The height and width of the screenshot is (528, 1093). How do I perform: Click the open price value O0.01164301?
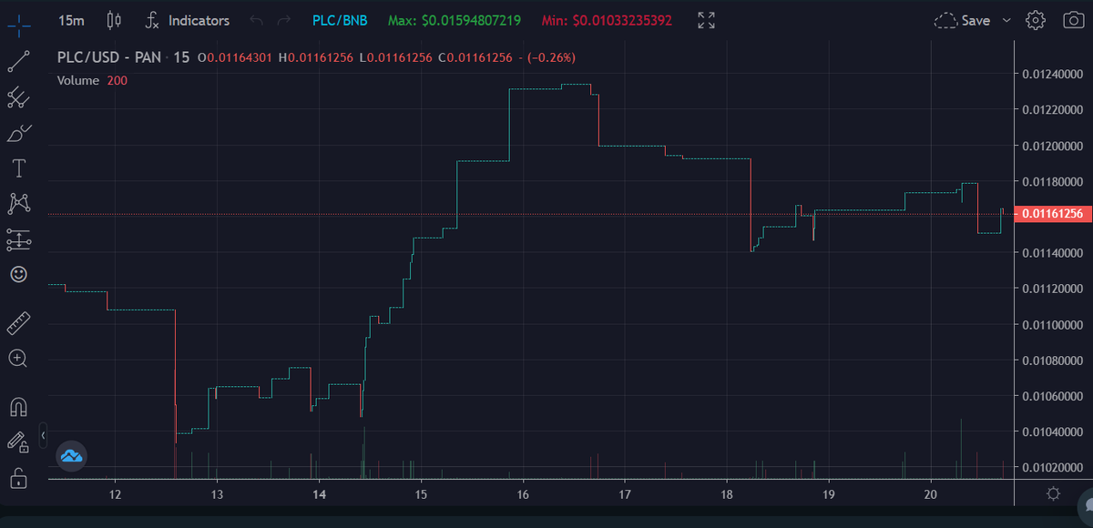pyautogui.click(x=234, y=57)
